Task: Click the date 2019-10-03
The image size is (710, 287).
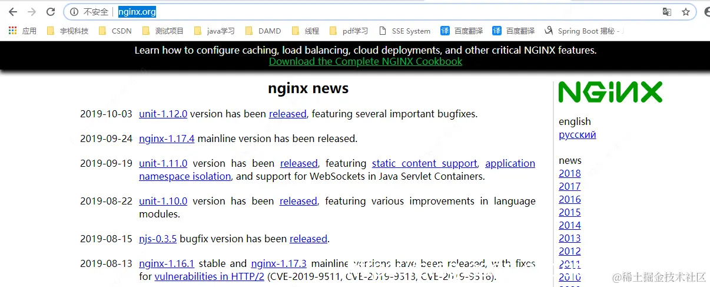Action: [x=106, y=114]
